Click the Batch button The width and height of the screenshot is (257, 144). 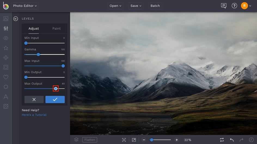click(155, 6)
